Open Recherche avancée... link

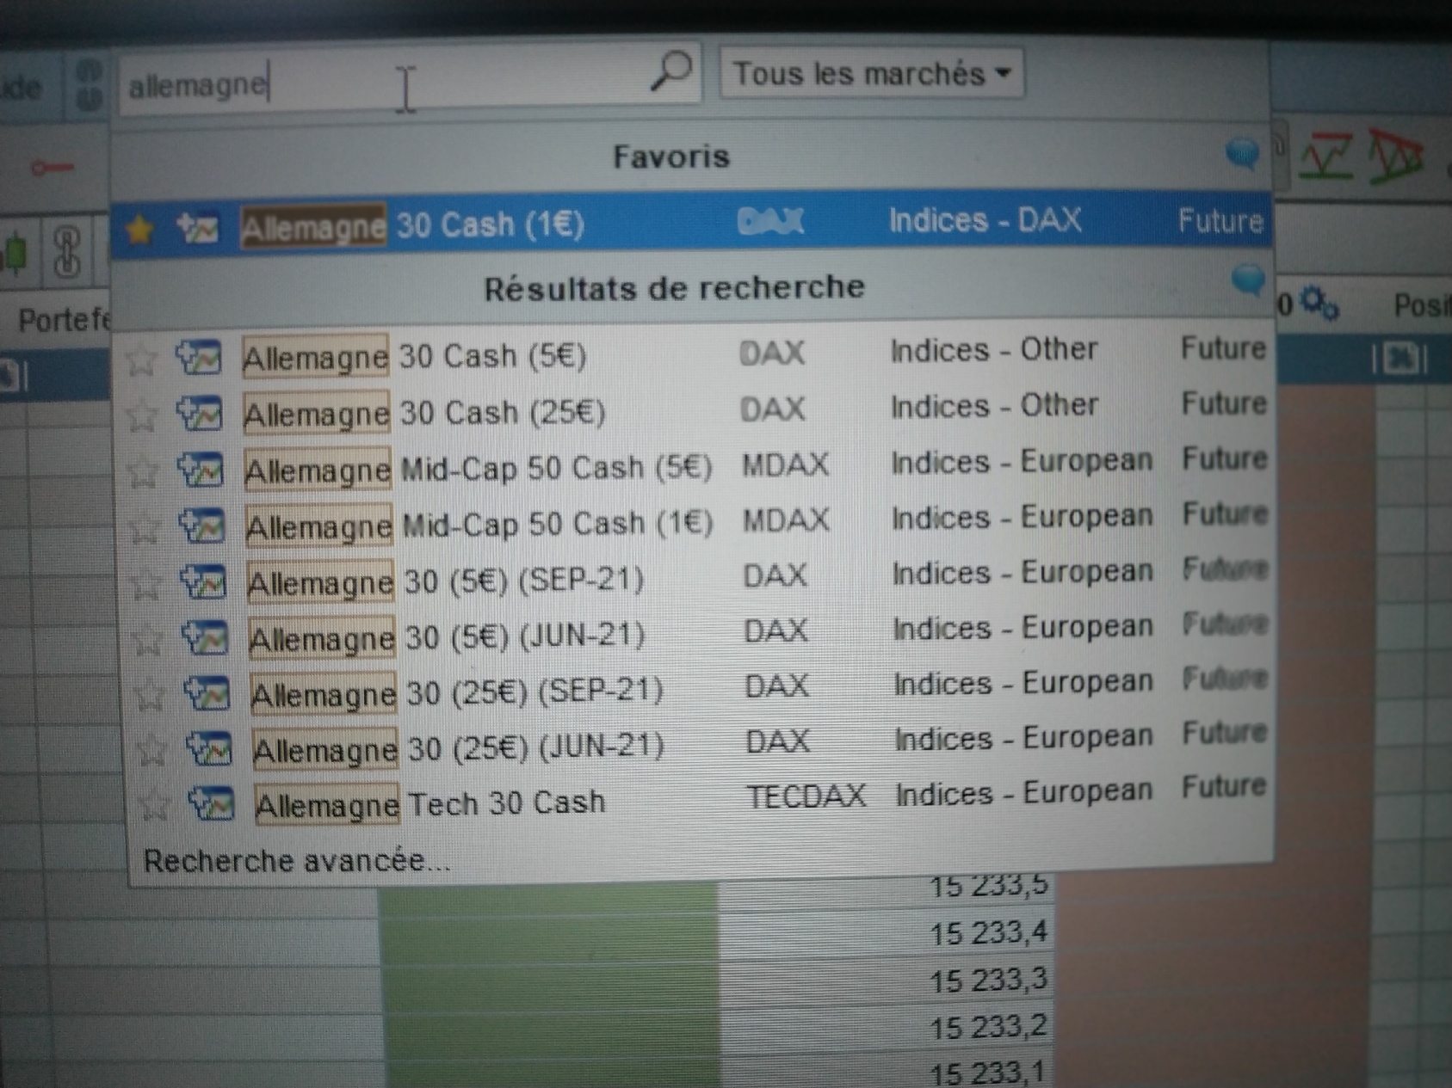pyautogui.click(x=297, y=861)
